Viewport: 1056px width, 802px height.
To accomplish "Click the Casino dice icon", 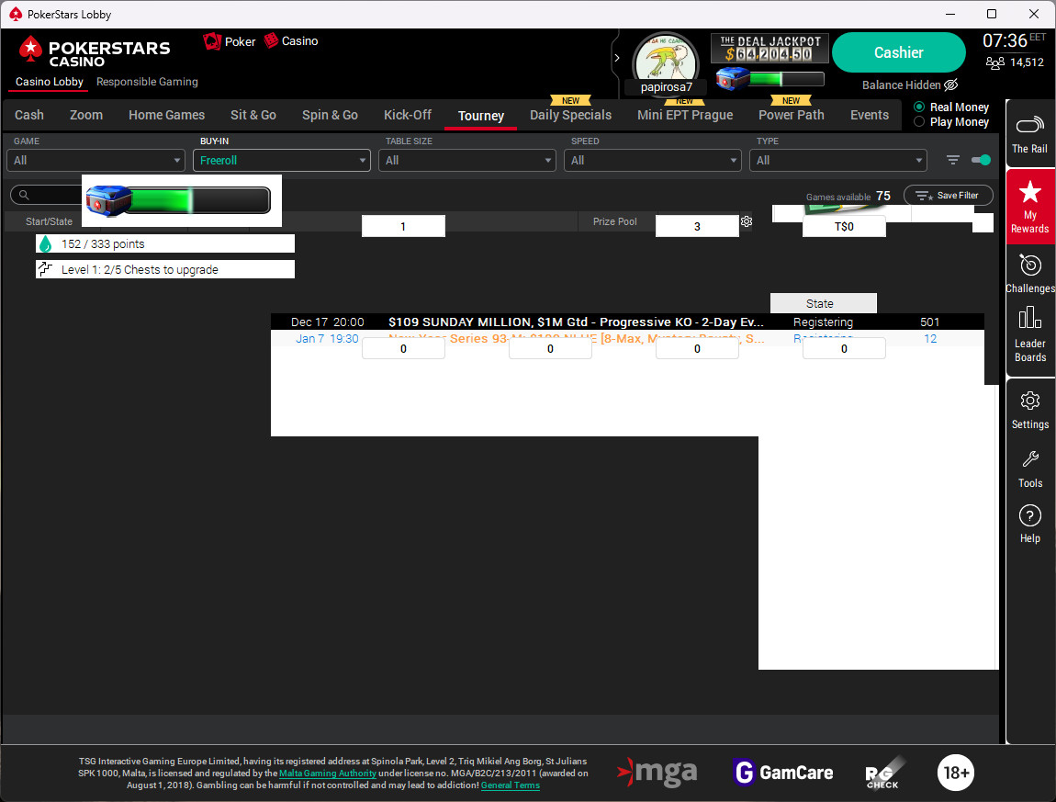I will tap(271, 40).
